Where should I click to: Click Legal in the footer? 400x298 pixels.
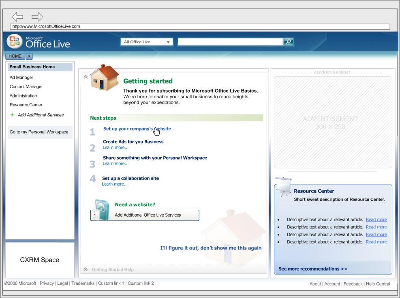pos(62,283)
